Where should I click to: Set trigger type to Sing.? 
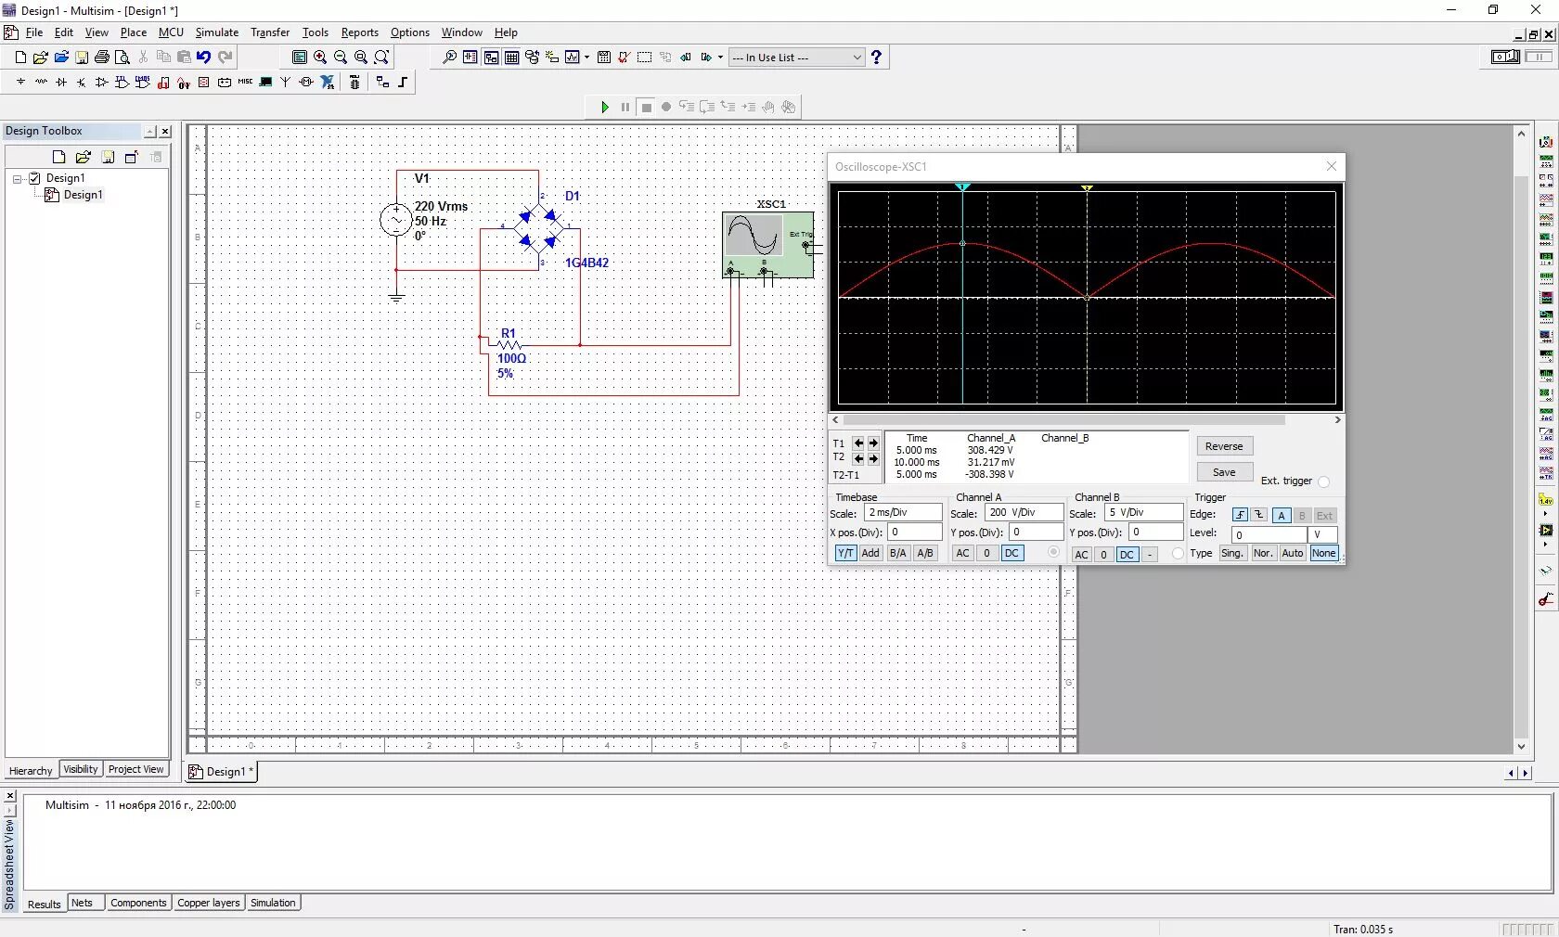point(1231,553)
